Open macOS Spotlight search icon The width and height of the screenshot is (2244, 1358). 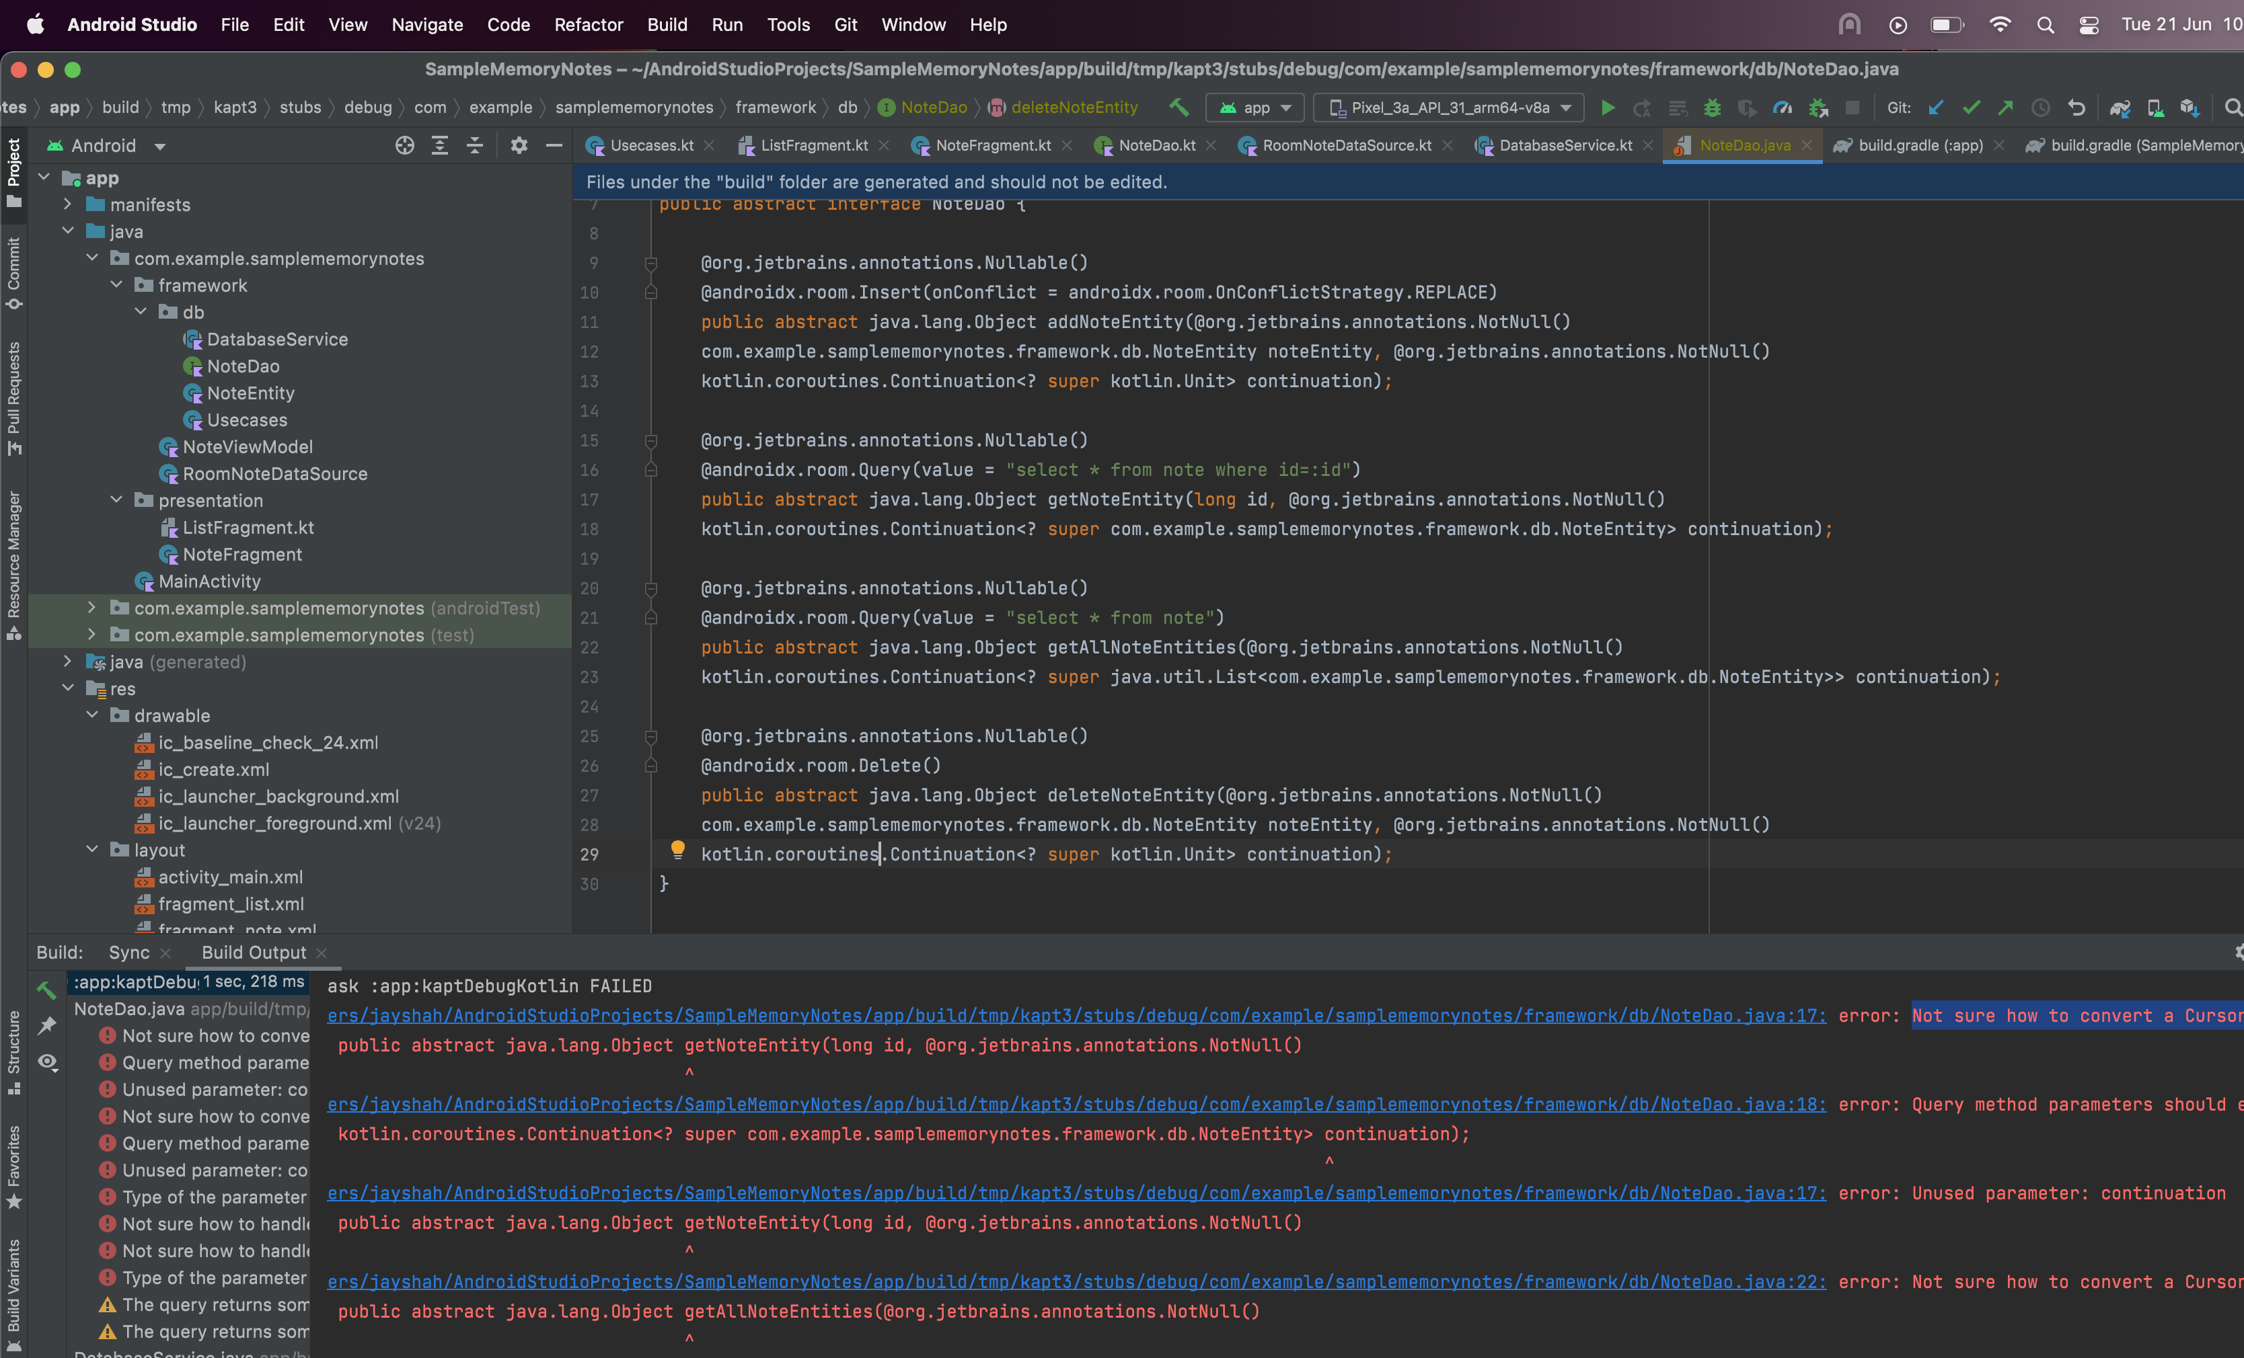point(2046,25)
